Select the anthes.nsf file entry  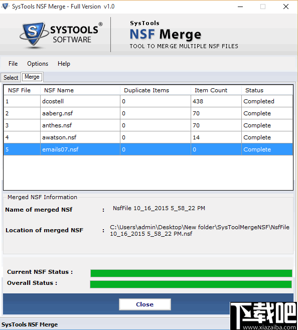[x=80, y=125]
